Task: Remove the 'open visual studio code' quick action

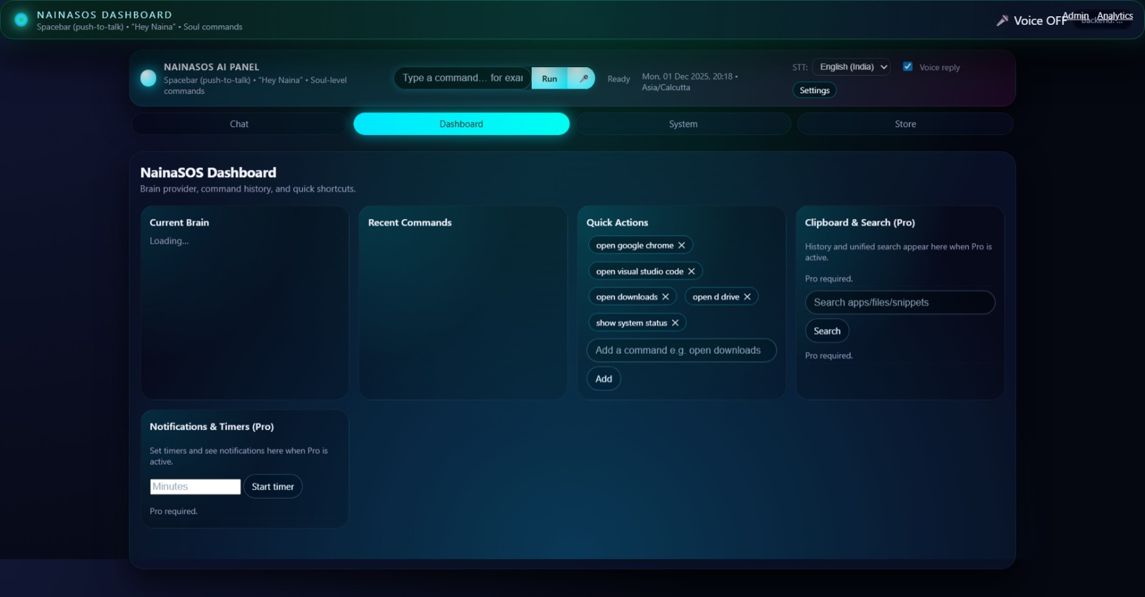Action: (692, 271)
